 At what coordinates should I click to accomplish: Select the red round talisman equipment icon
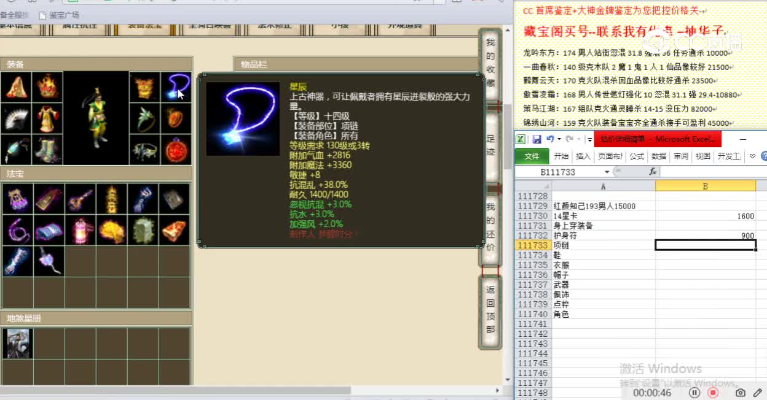pos(176,150)
